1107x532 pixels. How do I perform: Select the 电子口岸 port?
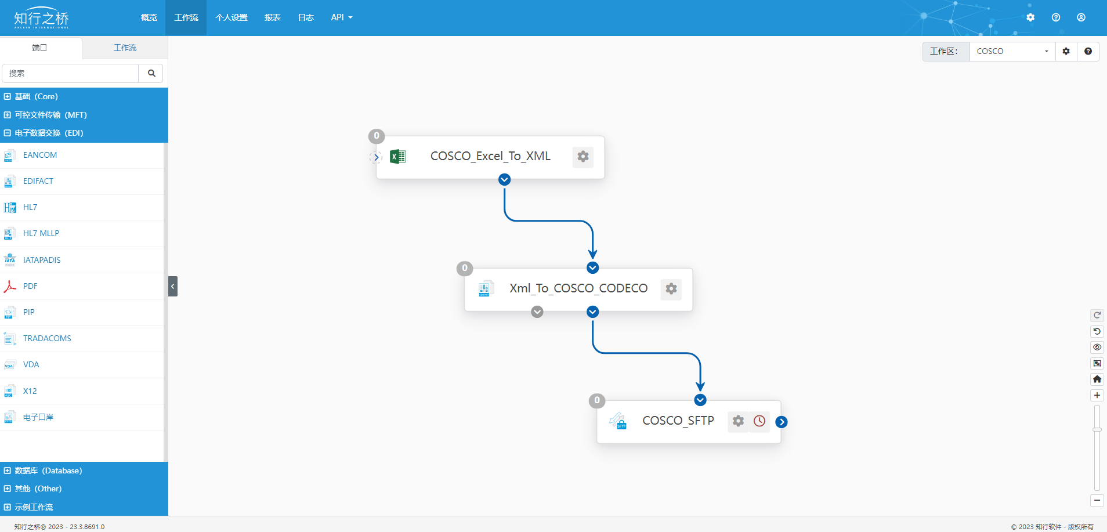click(82, 418)
